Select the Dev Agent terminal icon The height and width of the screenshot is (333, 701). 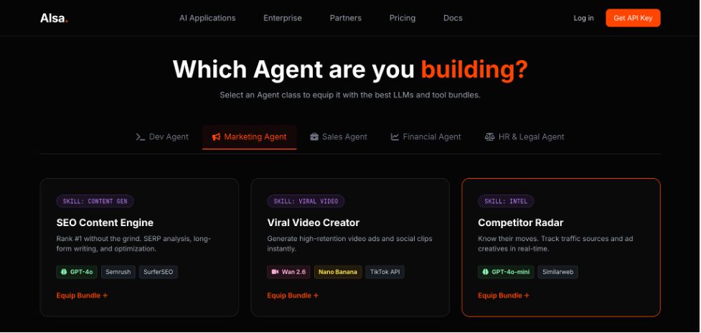click(141, 137)
